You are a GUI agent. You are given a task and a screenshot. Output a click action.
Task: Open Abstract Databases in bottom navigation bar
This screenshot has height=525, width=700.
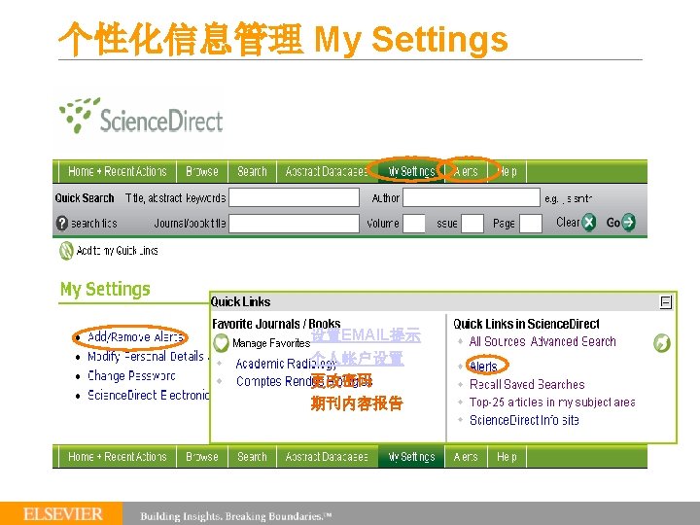tap(327, 457)
